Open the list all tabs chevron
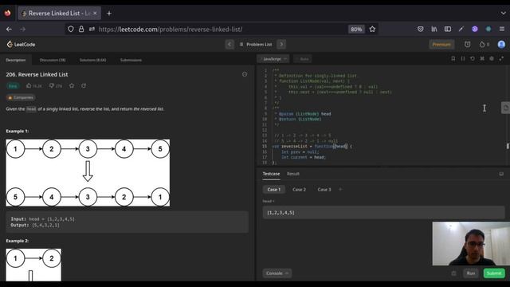This screenshot has width=510, height=287. [503, 14]
